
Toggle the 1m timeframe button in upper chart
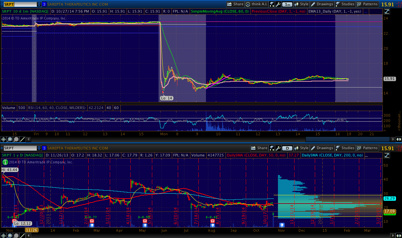(287, 4)
